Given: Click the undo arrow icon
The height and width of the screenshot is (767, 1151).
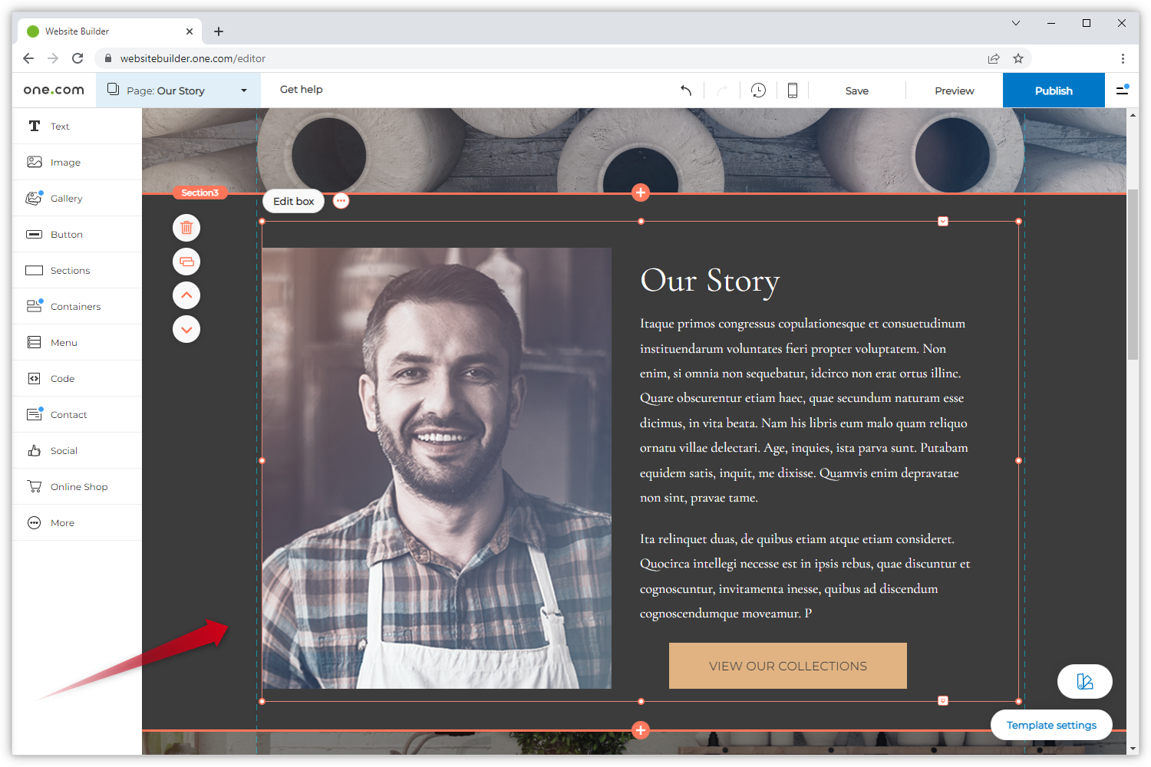Looking at the screenshot, I should click(x=686, y=91).
